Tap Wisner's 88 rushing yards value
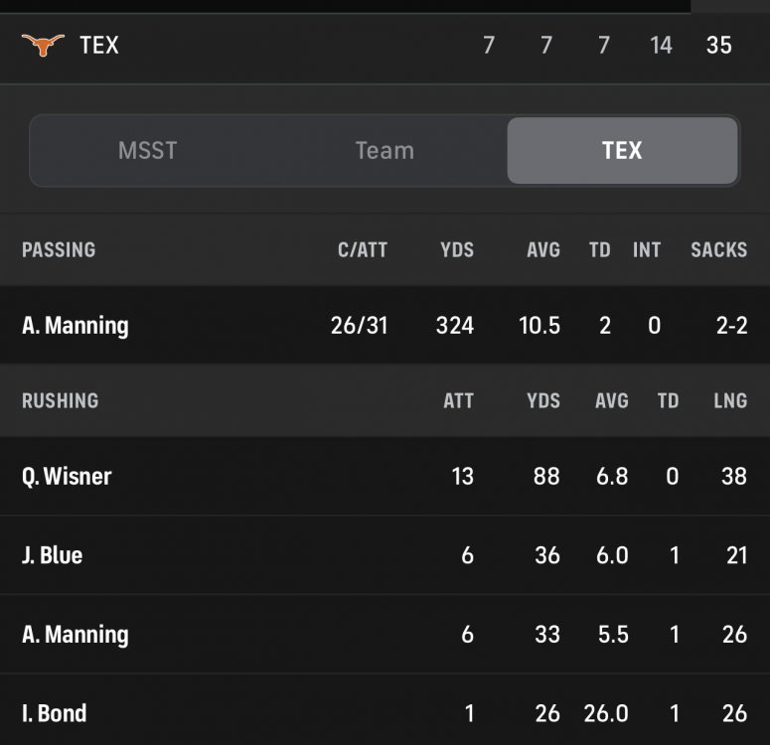Image resolution: width=770 pixels, height=745 pixels. click(546, 477)
